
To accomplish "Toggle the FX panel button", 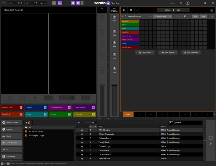I will (54, 3).
